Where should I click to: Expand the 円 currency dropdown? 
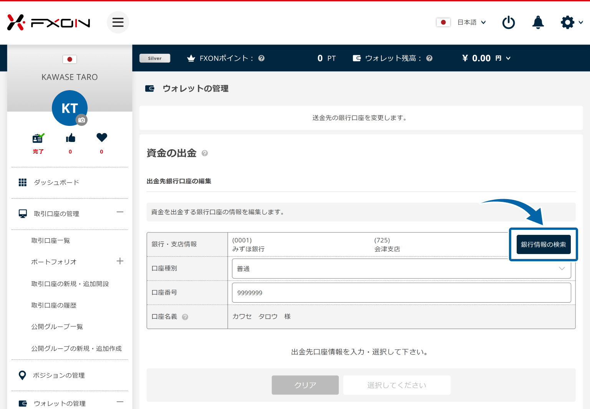(x=503, y=58)
